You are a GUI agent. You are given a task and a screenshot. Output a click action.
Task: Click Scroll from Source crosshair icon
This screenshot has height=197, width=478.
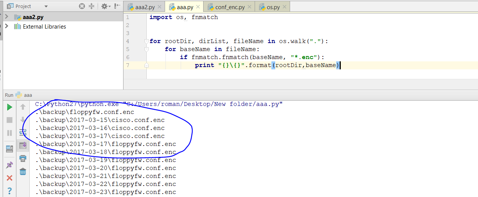point(82,6)
